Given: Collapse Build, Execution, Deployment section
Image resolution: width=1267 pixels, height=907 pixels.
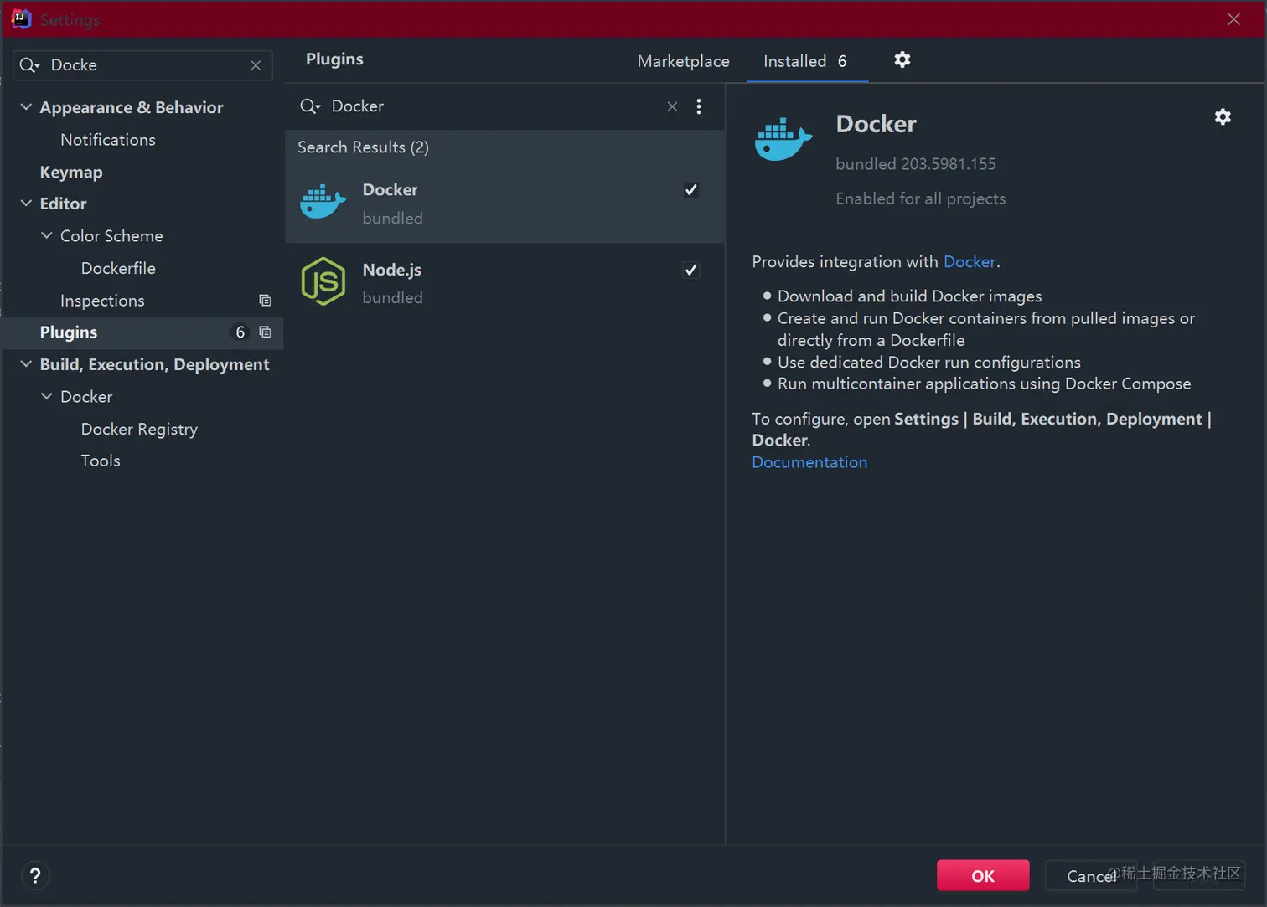Looking at the screenshot, I should click(x=26, y=364).
